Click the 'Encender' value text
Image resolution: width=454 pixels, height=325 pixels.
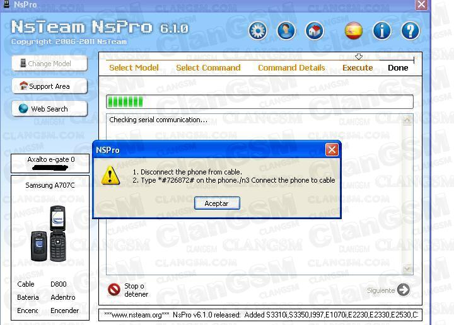(64, 311)
